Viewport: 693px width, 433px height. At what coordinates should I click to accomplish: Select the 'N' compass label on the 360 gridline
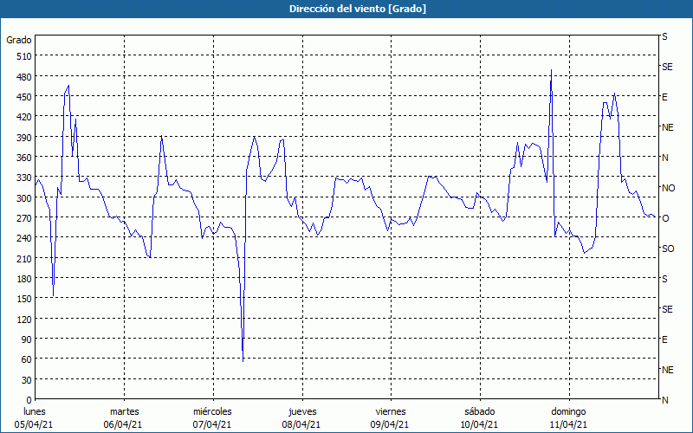click(x=664, y=158)
